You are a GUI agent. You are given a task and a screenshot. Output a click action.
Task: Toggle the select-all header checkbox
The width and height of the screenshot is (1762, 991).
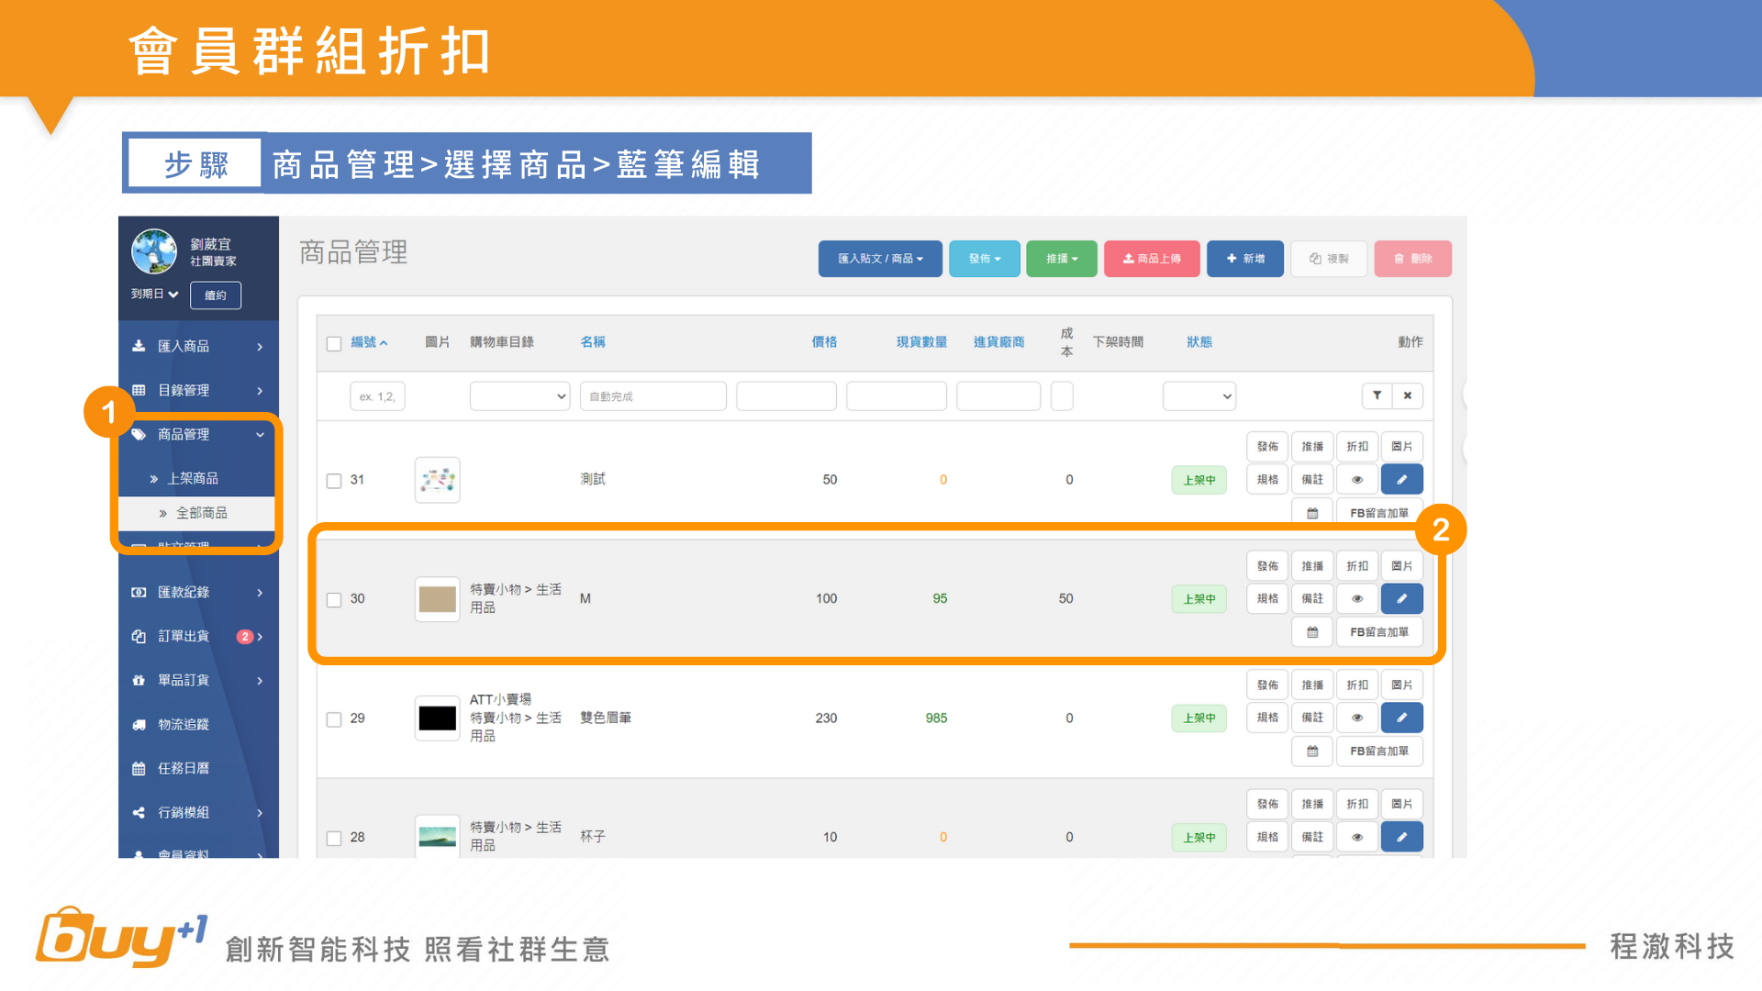334,343
